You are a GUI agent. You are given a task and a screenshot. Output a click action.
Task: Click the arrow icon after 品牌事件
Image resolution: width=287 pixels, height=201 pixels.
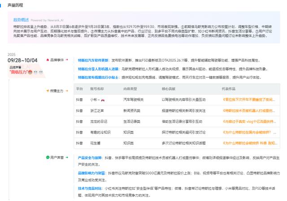point(67,60)
